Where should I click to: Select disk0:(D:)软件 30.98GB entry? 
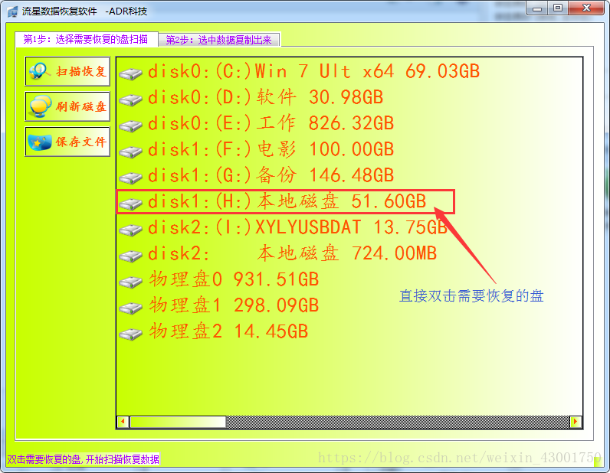coord(265,97)
